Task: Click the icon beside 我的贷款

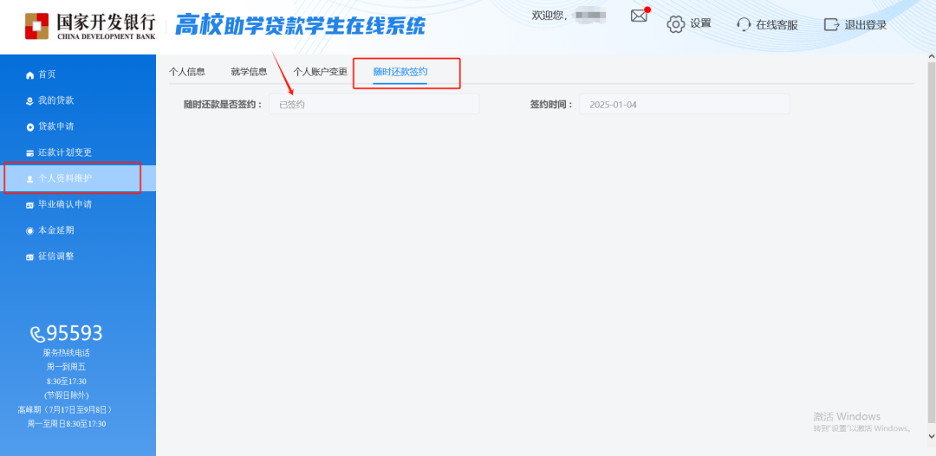Action: coord(29,101)
